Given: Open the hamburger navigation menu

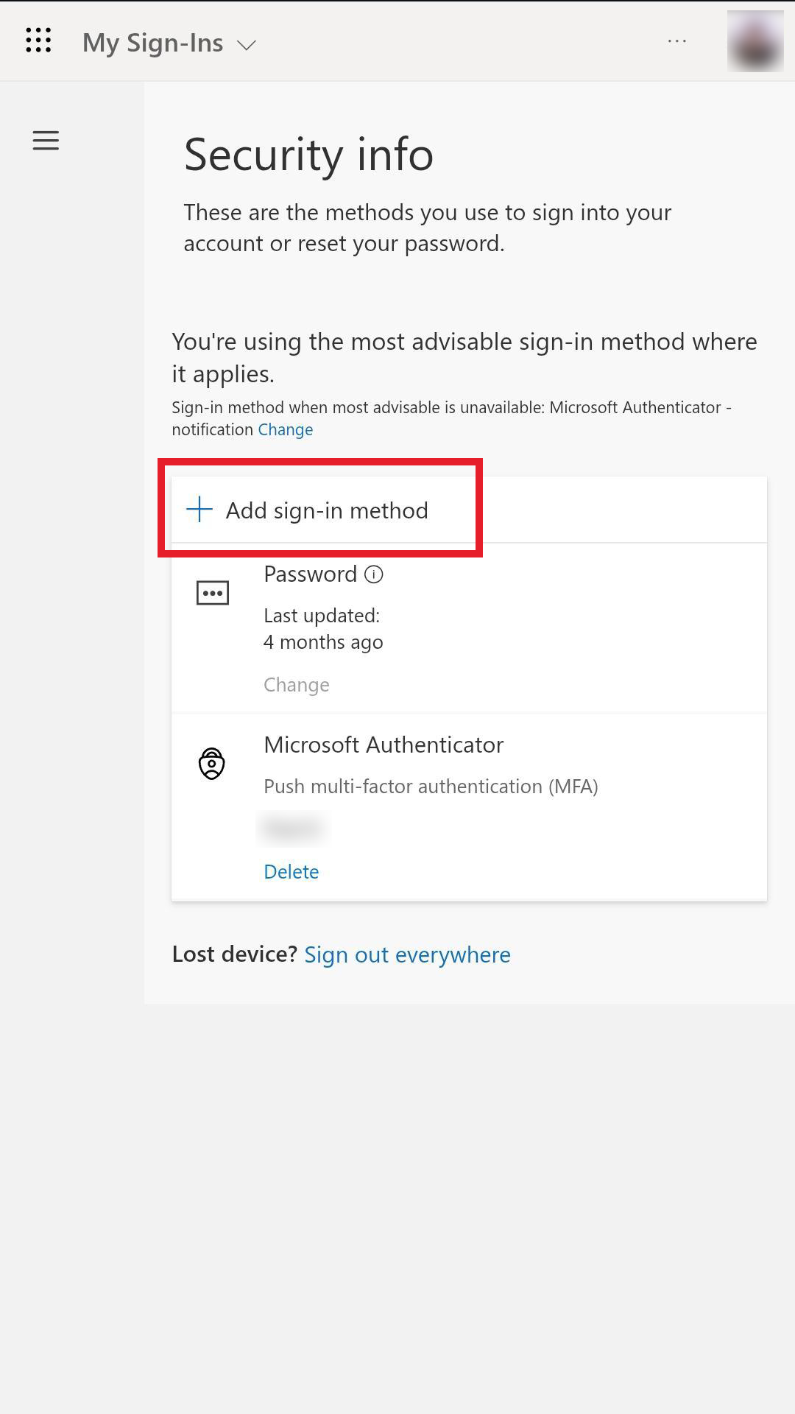Looking at the screenshot, I should point(46,141).
